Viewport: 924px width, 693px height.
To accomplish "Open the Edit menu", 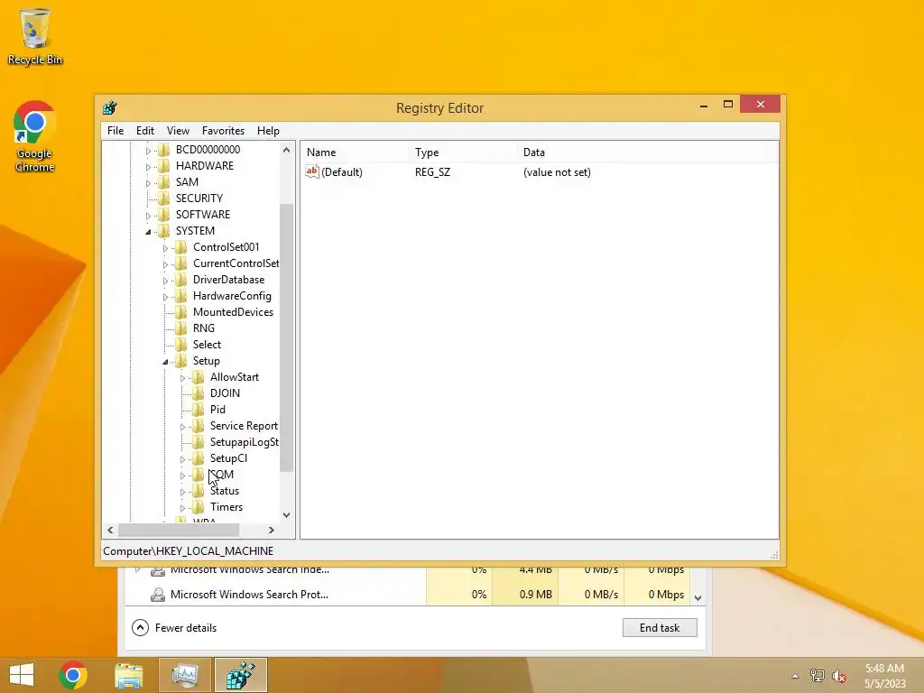I will point(145,131).
